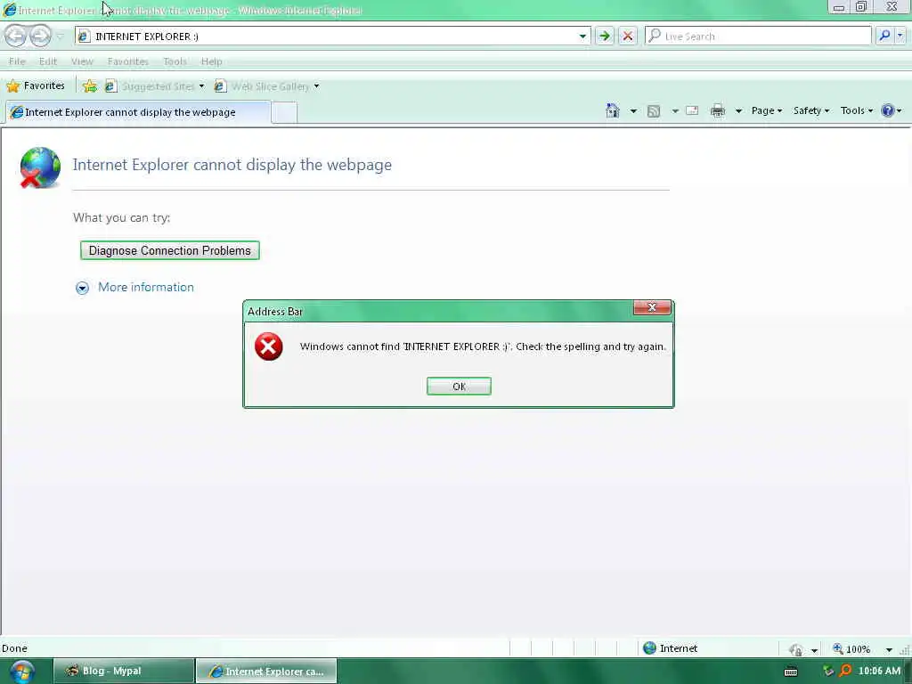Switch to Blog - Mypal taskbar window
The height and width of the screenshot is (684, 912).
[x=124, y=671]
